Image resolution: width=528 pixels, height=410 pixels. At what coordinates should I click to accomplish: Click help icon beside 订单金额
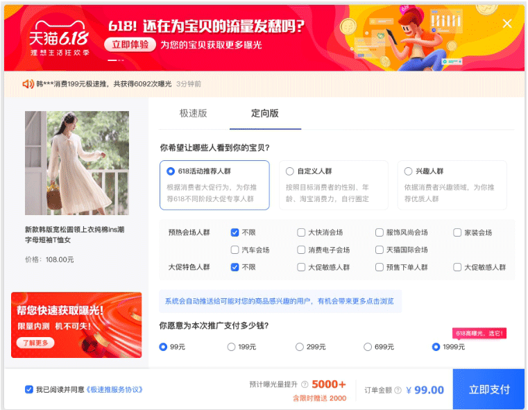click(x=398, y=390)
